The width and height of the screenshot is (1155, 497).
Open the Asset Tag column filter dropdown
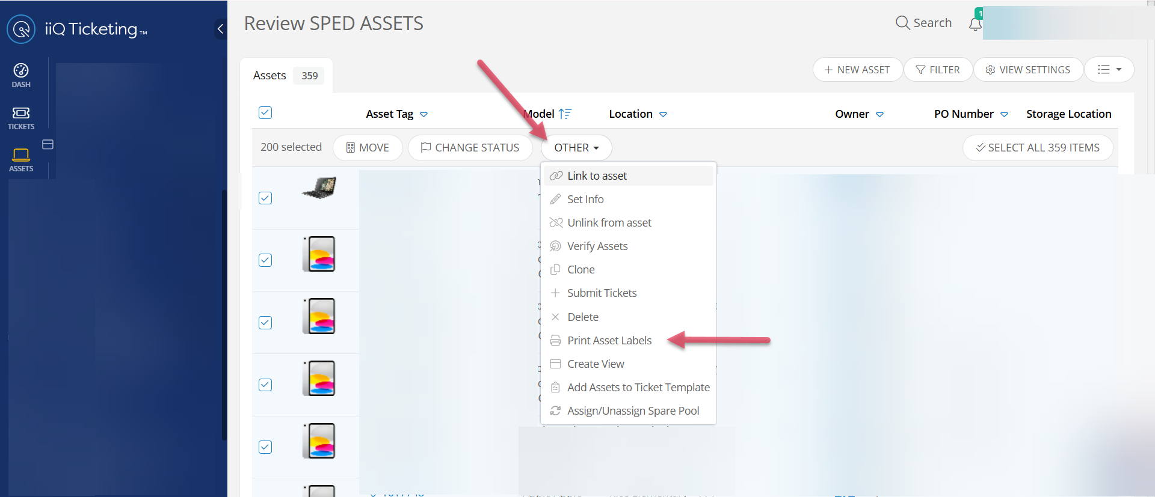tap(423, 114)
